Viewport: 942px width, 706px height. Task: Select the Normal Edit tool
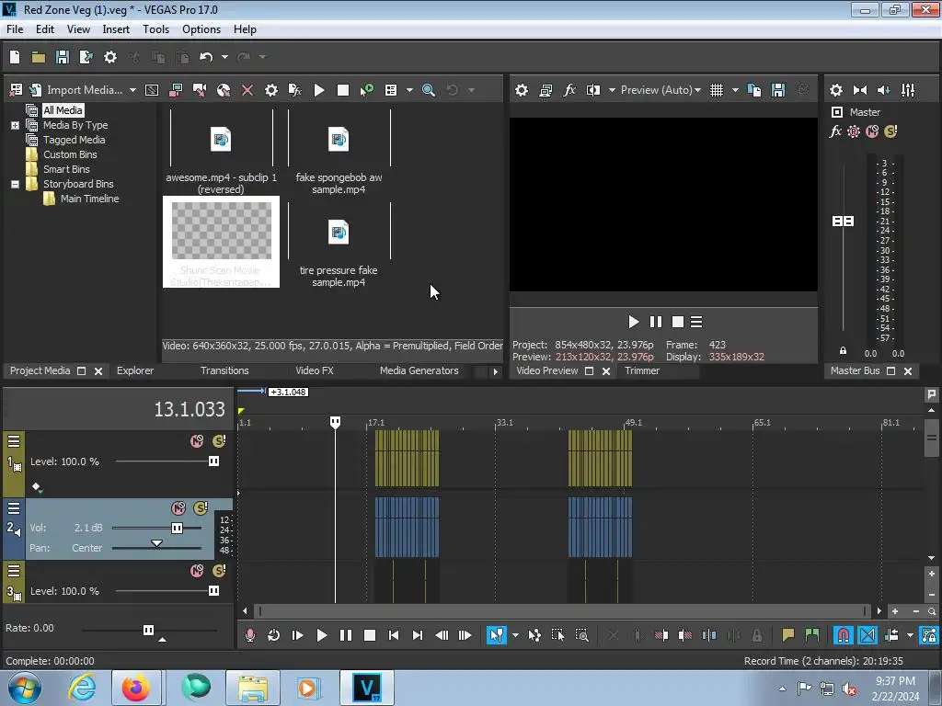click(496, 635)
